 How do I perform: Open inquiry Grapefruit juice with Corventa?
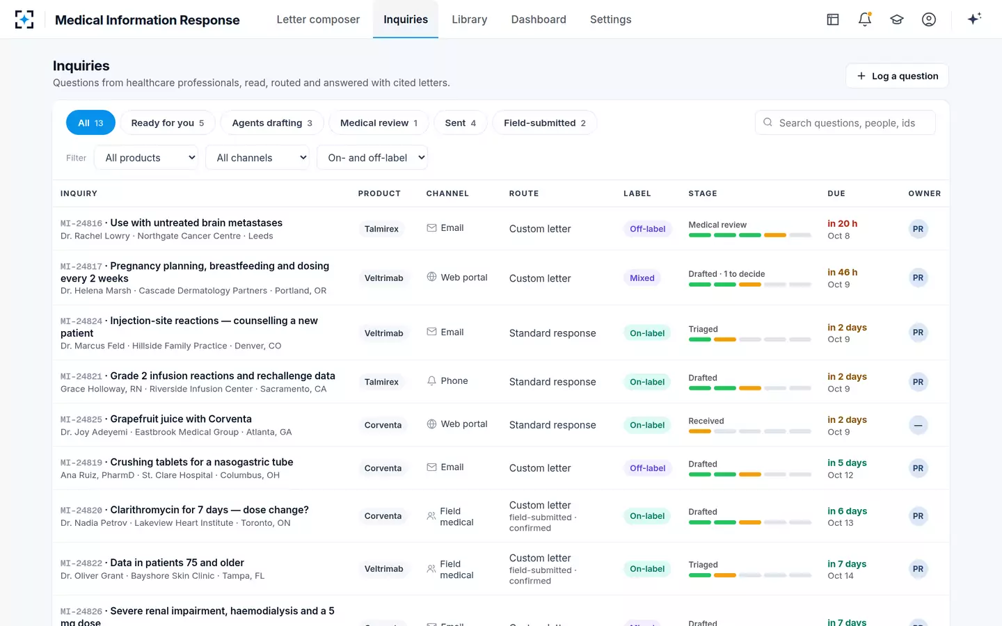point(181,419)
